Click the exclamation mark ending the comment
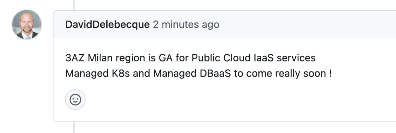396x133 pixels. [x=330, y=73]
